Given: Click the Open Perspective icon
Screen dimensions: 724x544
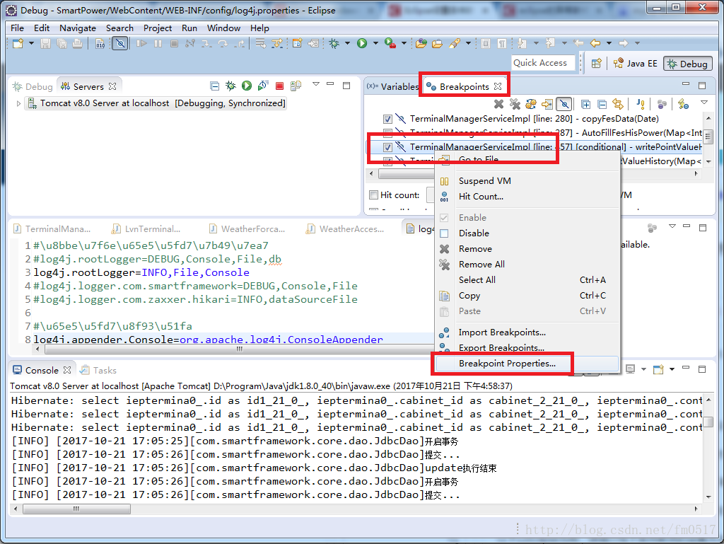Looking at the screenshot, I should click(597, 63).
